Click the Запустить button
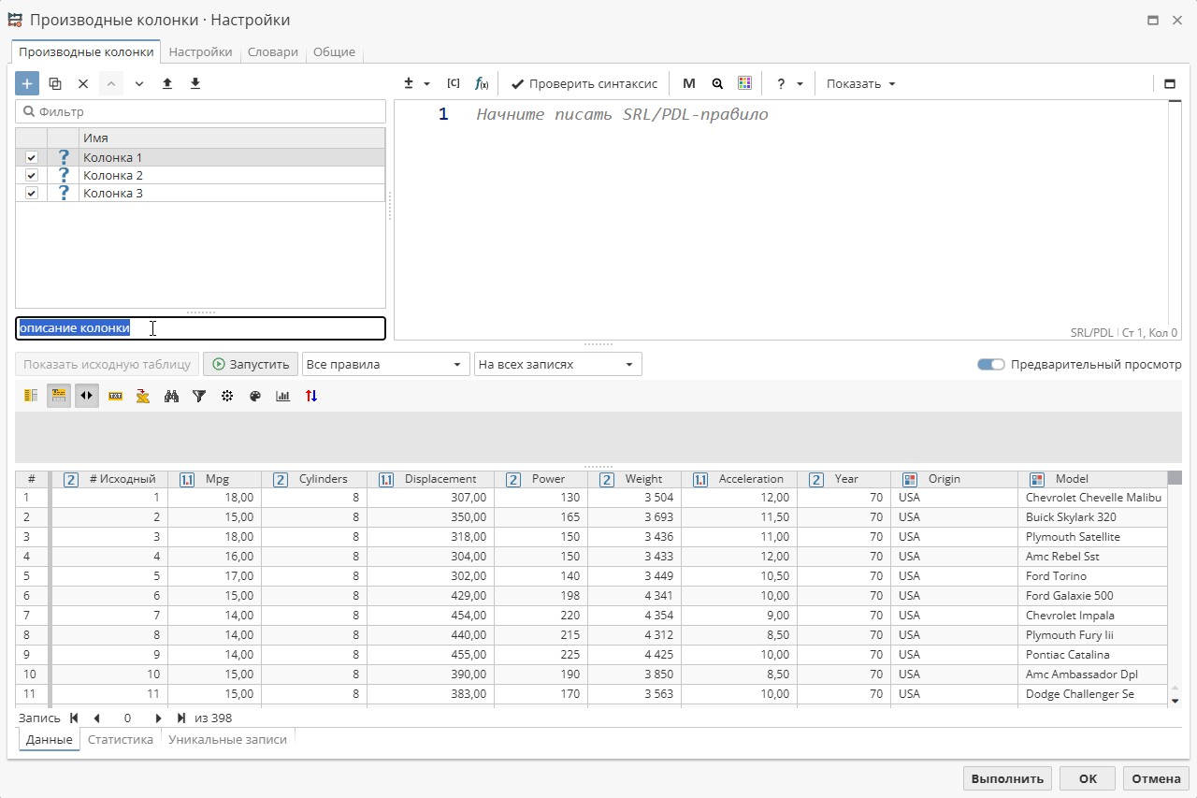The width and height of the screenshot is (1197, 798). [x=251, y=364]
